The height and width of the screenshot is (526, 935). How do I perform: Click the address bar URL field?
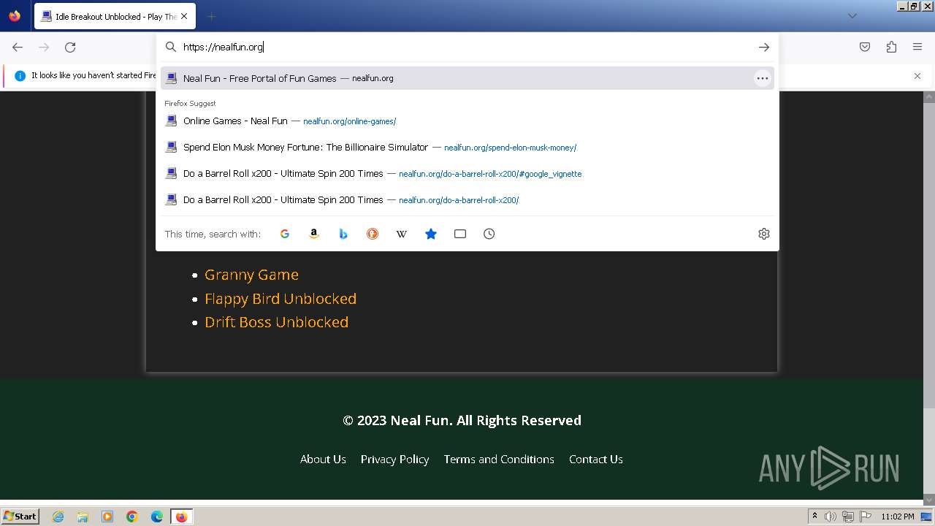tap(467, 47)
